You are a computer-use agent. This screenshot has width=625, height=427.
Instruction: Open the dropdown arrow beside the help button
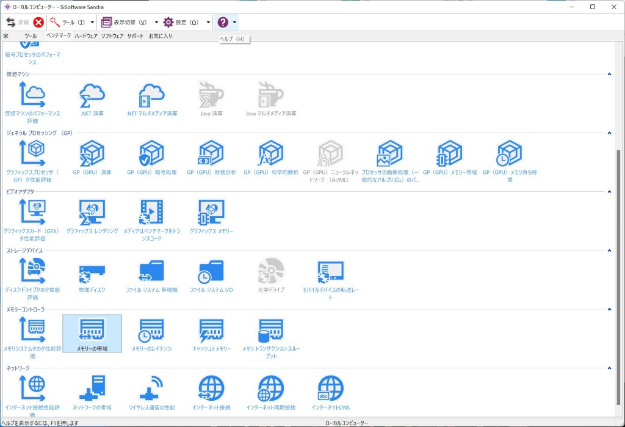click(x=235, y=23)
